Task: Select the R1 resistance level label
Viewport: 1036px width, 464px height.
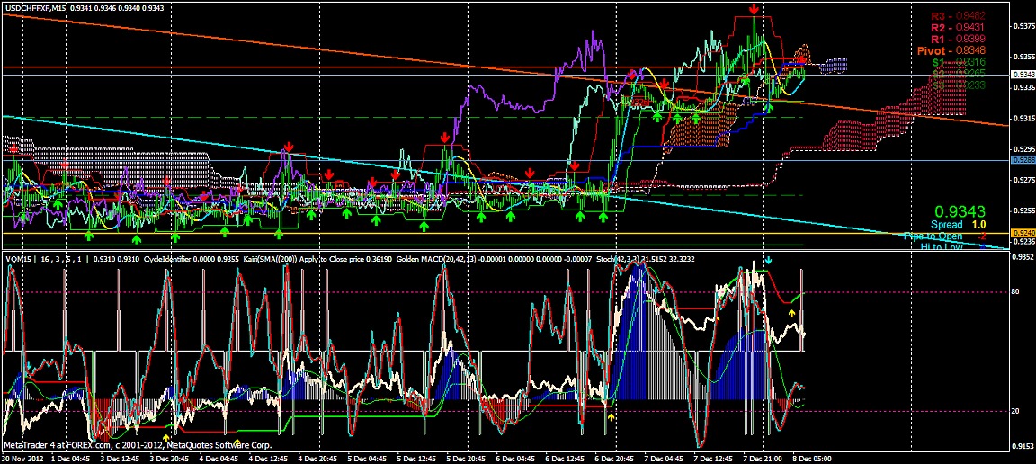Action: (x=959, y=40)
